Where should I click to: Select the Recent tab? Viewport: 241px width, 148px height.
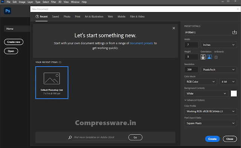[x=41, y=17]
